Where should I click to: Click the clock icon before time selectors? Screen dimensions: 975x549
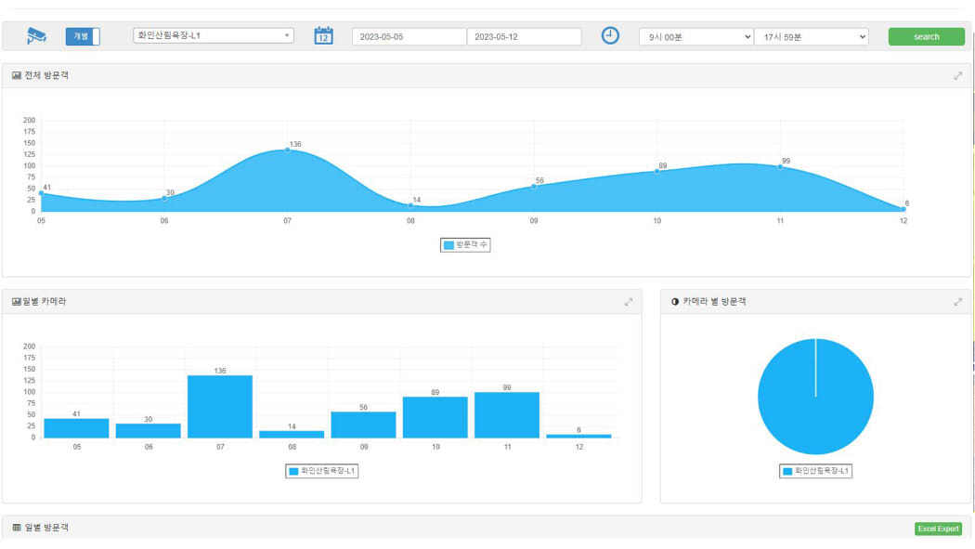coord(610,36)
